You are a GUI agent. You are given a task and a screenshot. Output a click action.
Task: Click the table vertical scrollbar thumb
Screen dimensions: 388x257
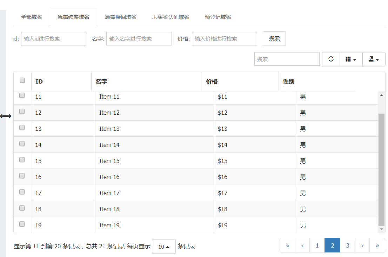[x=381, y=170]
